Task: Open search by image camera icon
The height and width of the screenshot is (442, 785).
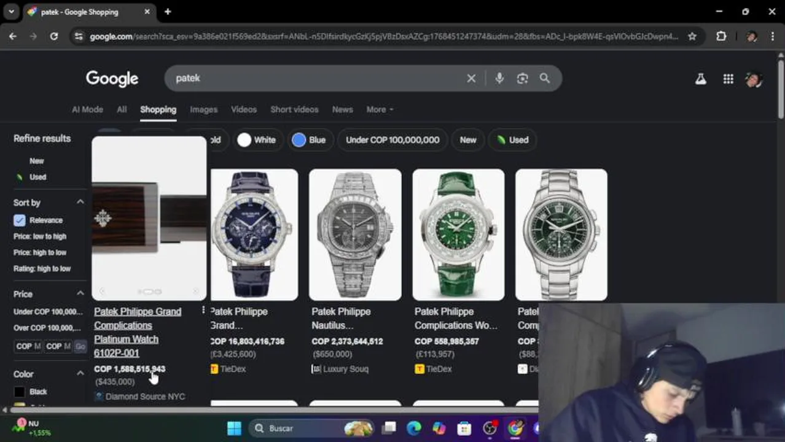Action: click(x=522, y=79)
